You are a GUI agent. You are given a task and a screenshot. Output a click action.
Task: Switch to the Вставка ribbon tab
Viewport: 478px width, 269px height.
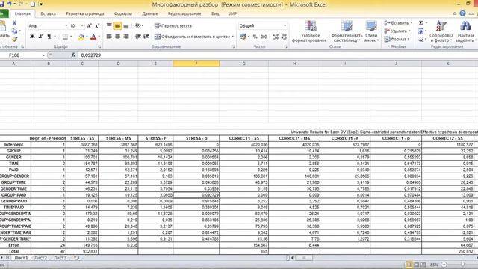48,13
